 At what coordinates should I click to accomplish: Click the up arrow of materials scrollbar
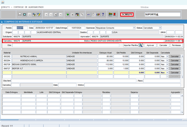pyautogui.click(x=182, y=56)
